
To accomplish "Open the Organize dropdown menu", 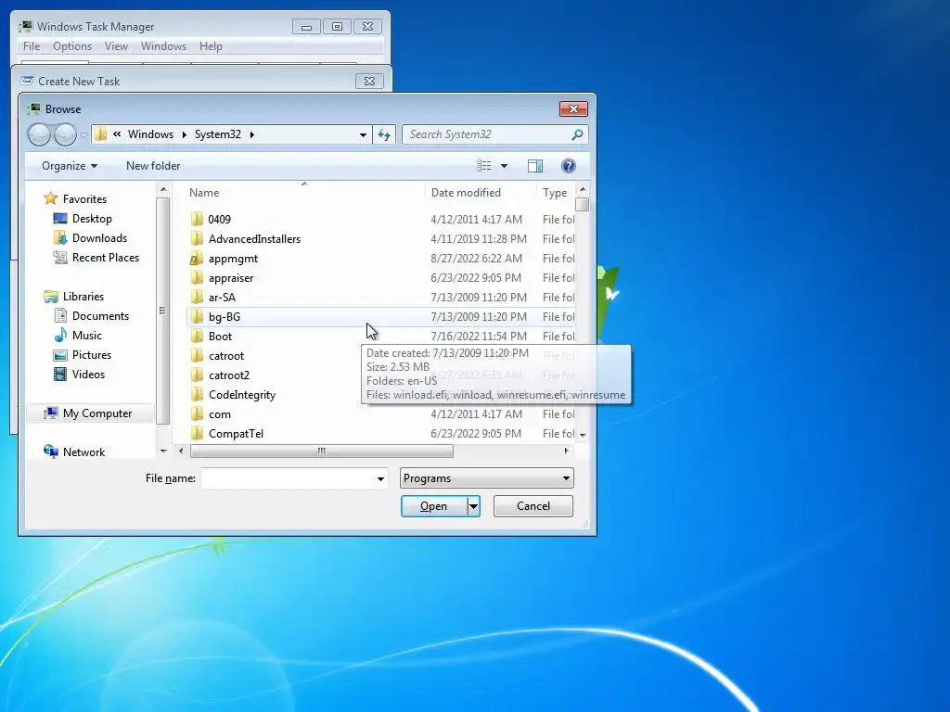I will pyautogui.click(x=69, y=166).
